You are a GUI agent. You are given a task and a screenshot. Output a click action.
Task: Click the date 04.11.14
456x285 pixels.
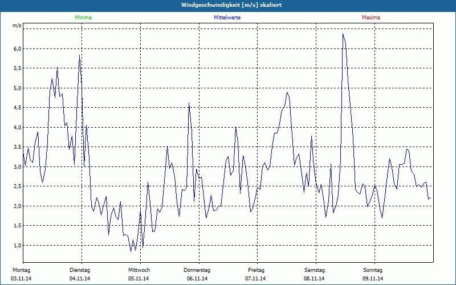click(80, 279)
